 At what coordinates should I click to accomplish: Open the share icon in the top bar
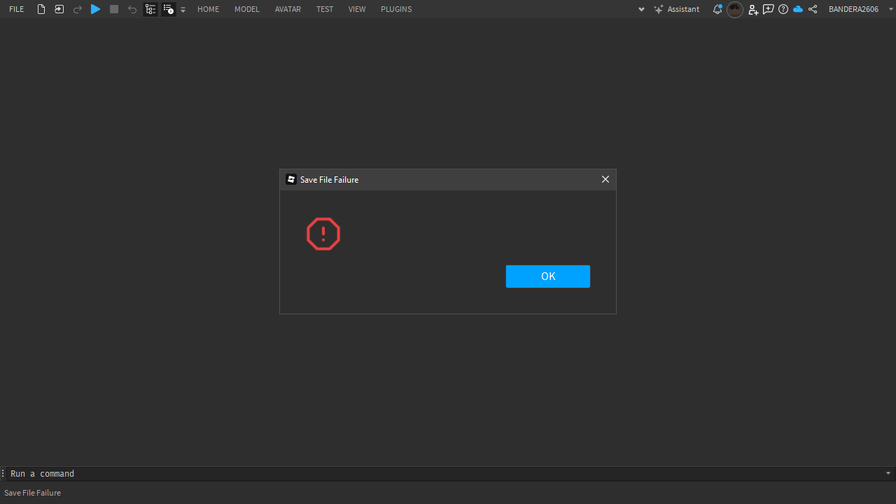(813, 9)
